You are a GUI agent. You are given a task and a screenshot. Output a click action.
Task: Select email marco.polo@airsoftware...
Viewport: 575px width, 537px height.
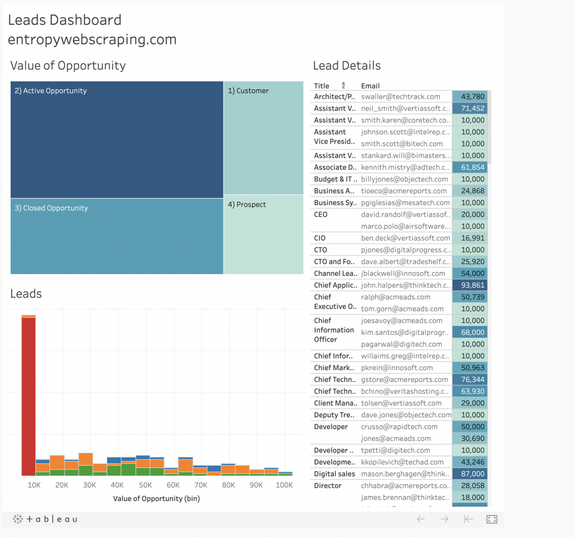coord(405,226)
